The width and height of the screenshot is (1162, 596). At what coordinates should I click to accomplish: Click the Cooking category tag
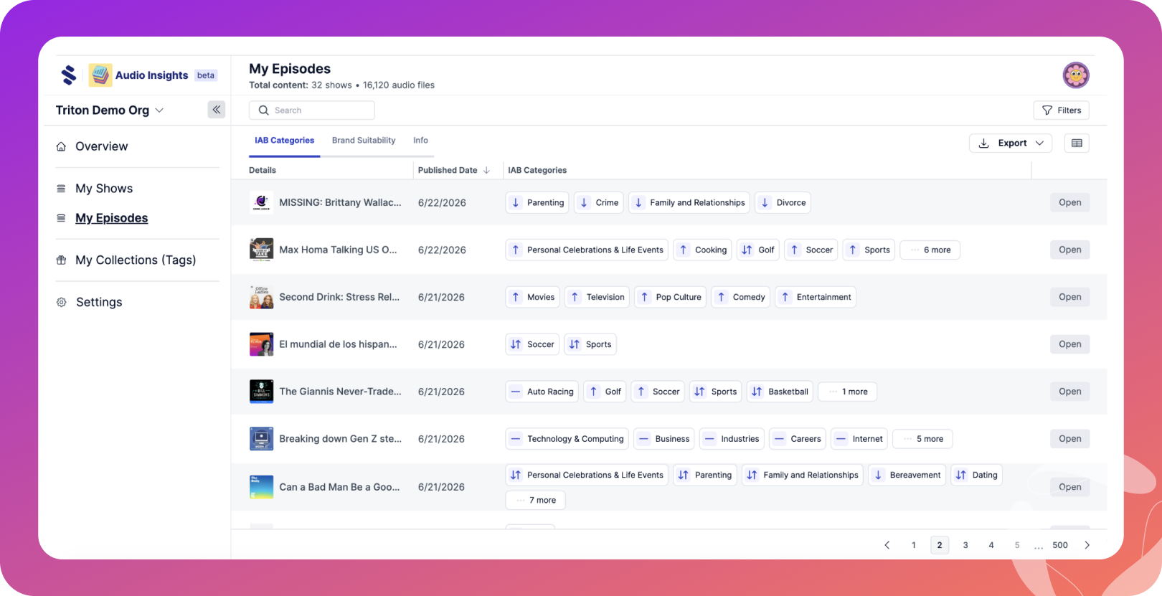click(703, 250)
